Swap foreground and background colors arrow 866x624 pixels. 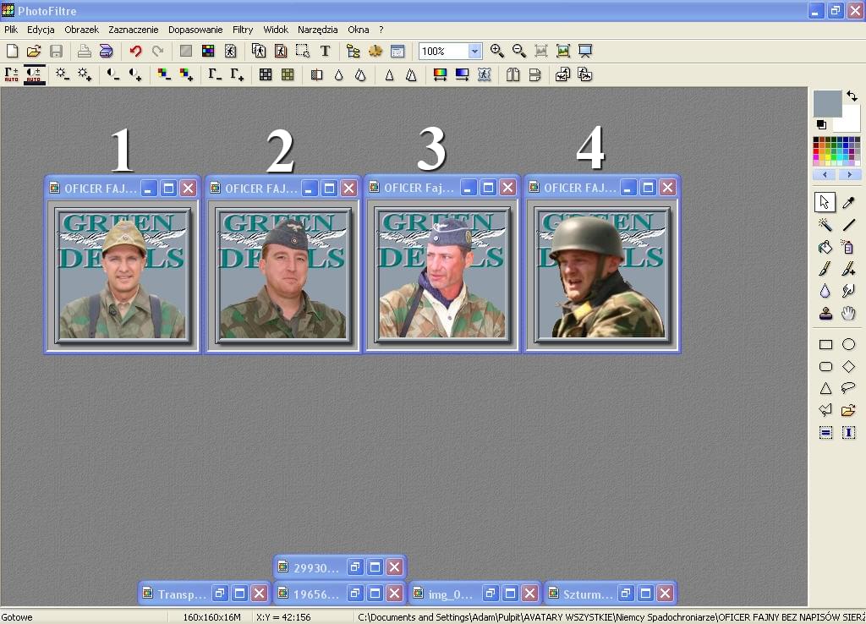[852, 96]
